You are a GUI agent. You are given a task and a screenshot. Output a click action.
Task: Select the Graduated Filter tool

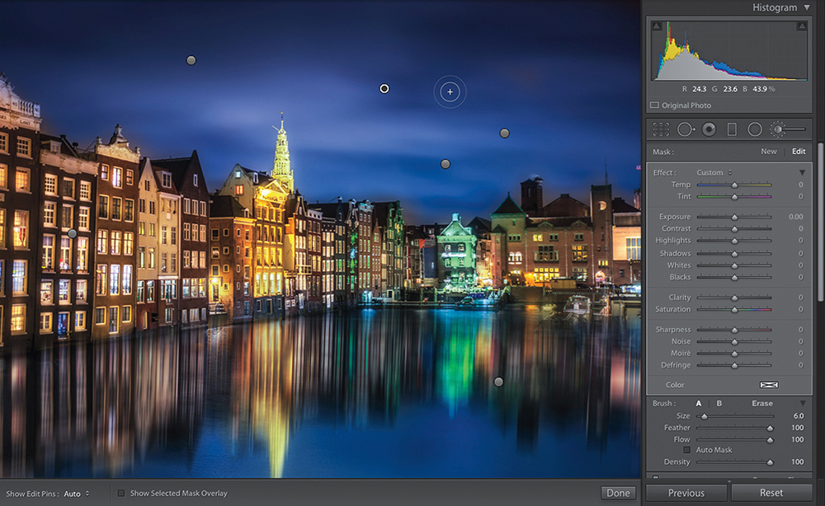(732, 129)
